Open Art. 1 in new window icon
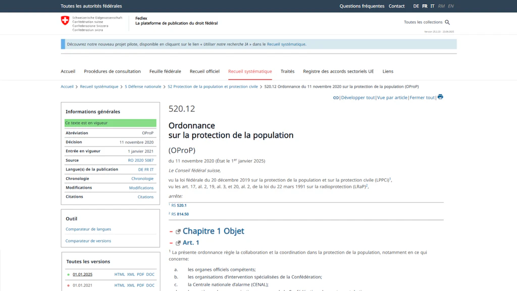The image size is (517, 291). [x=178, y=243]
